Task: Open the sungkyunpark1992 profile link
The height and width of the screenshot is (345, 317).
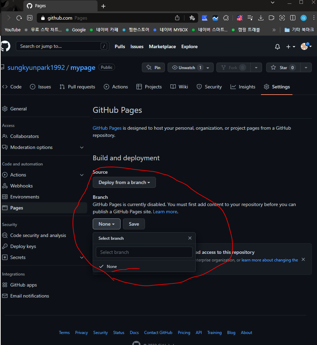Action: point(36,67)
